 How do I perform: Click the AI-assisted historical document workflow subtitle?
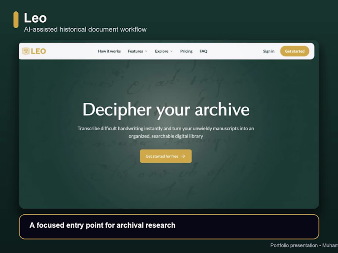tap(85, 29)
